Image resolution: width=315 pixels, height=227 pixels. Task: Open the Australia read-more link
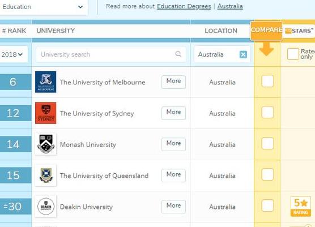click(230, 6)
